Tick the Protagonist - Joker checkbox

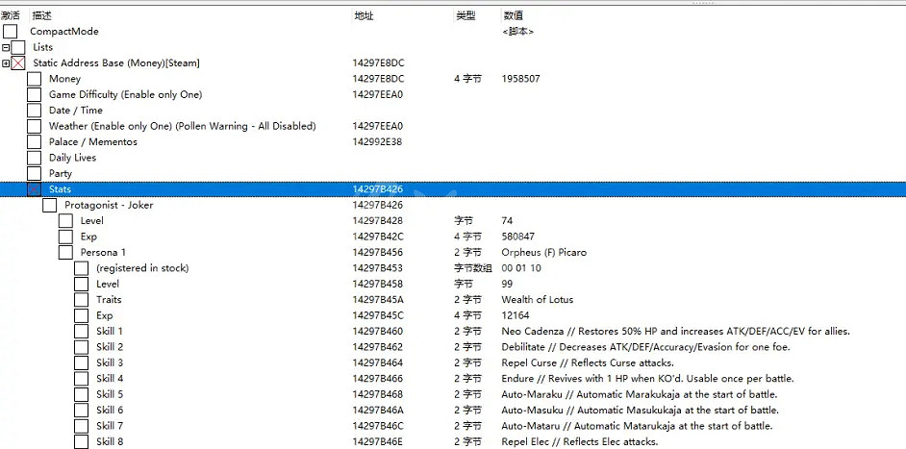[49, 205]
